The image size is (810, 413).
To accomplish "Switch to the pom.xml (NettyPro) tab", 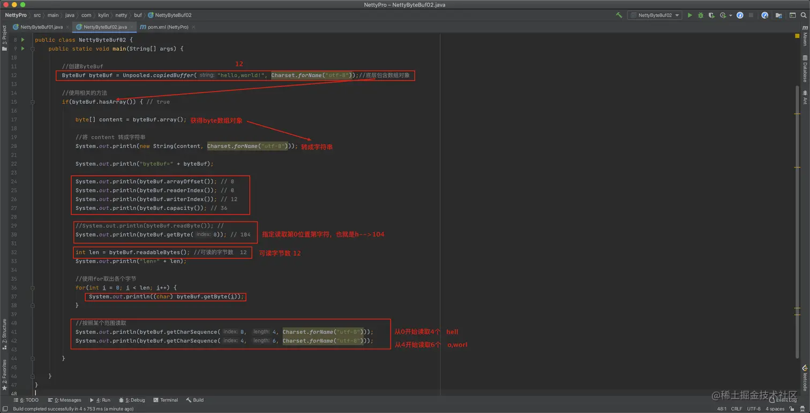I will [x=168, y=27].
